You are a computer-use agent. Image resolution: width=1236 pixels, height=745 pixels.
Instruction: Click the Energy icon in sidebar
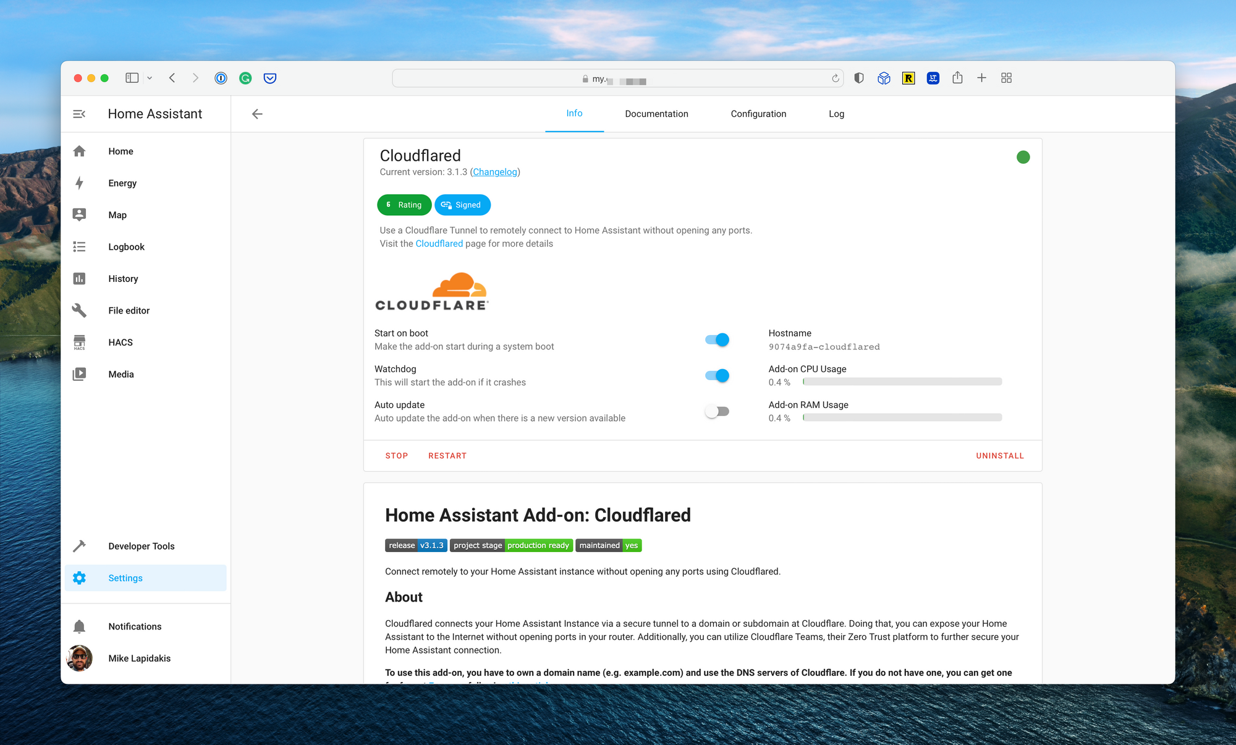click(x=80, y=183)
